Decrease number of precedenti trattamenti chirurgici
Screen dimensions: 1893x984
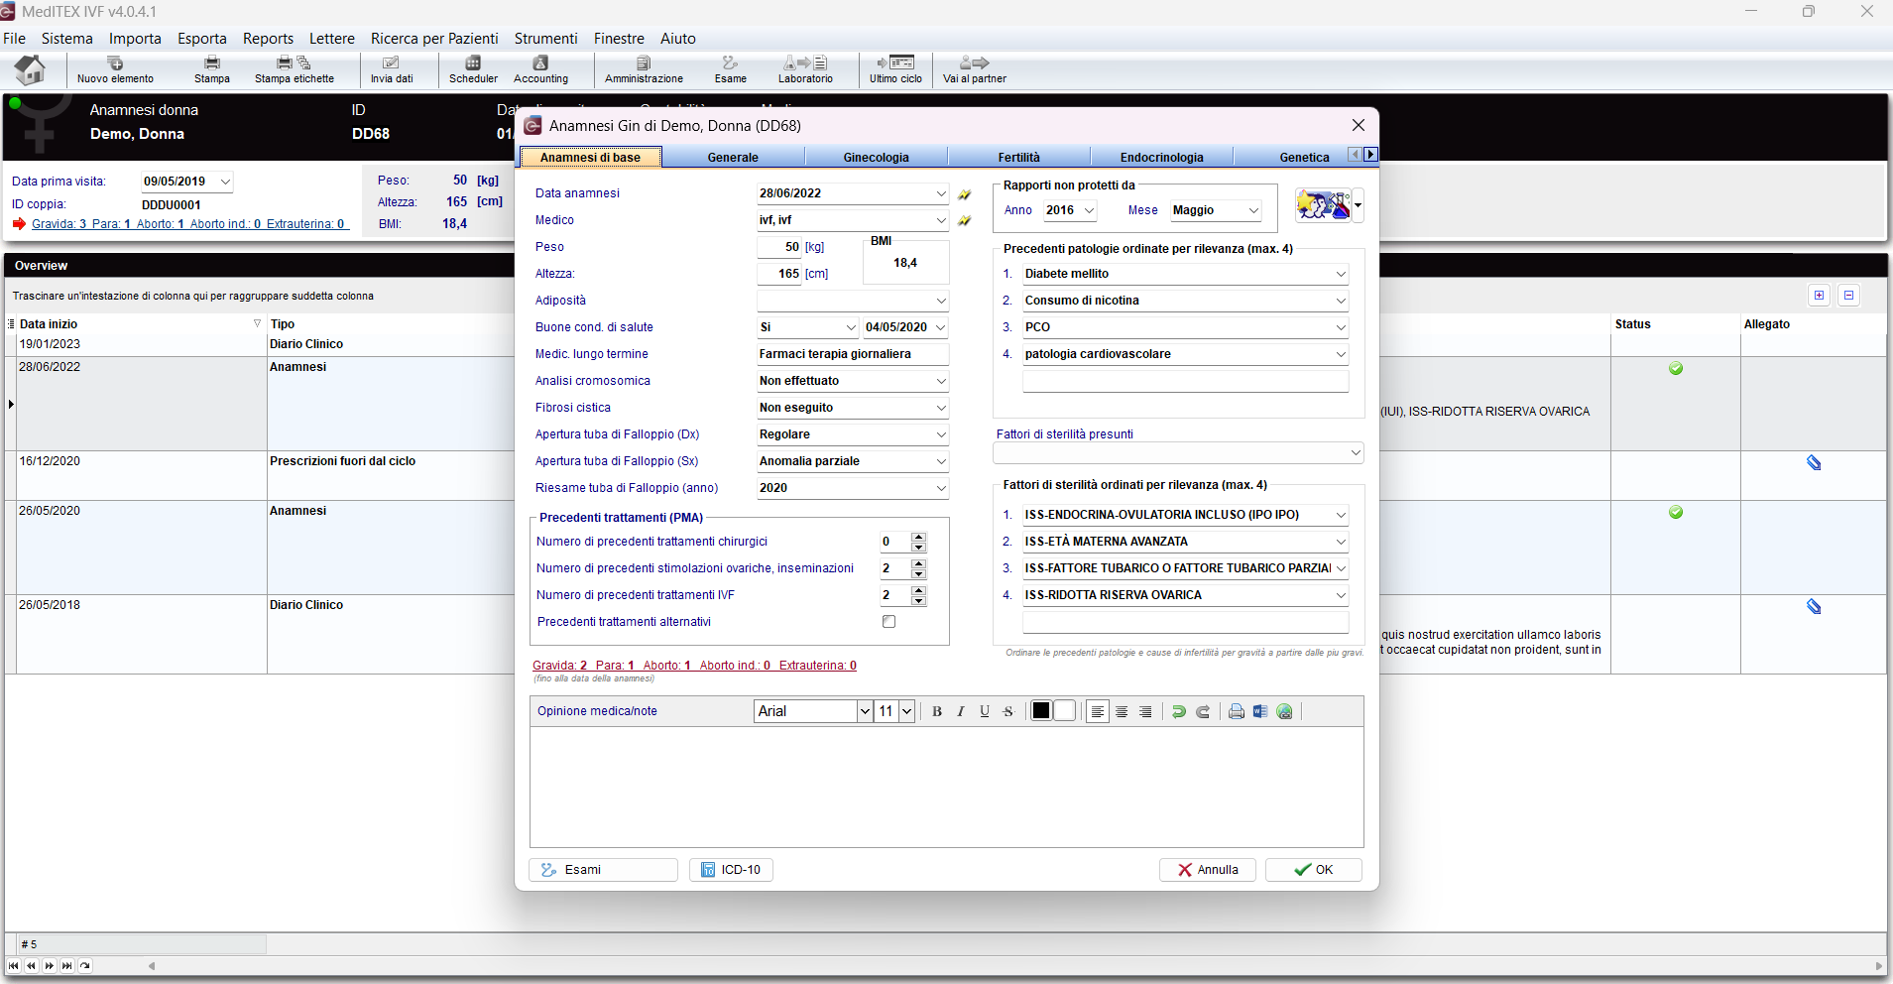coord(918,547)
